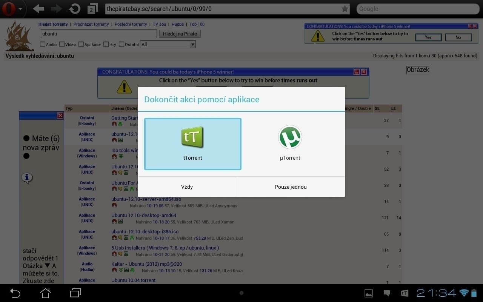Close the left sidebar message ad
The height and width of the screenshot is (302, 483).
(x=60, y=116)
